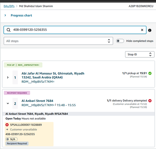This screenshot has width=156, height=149.
Task: Click the Progress chart heading
Action: tap(21, 15)
